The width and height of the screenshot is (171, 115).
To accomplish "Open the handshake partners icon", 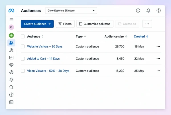I will 11,65.
